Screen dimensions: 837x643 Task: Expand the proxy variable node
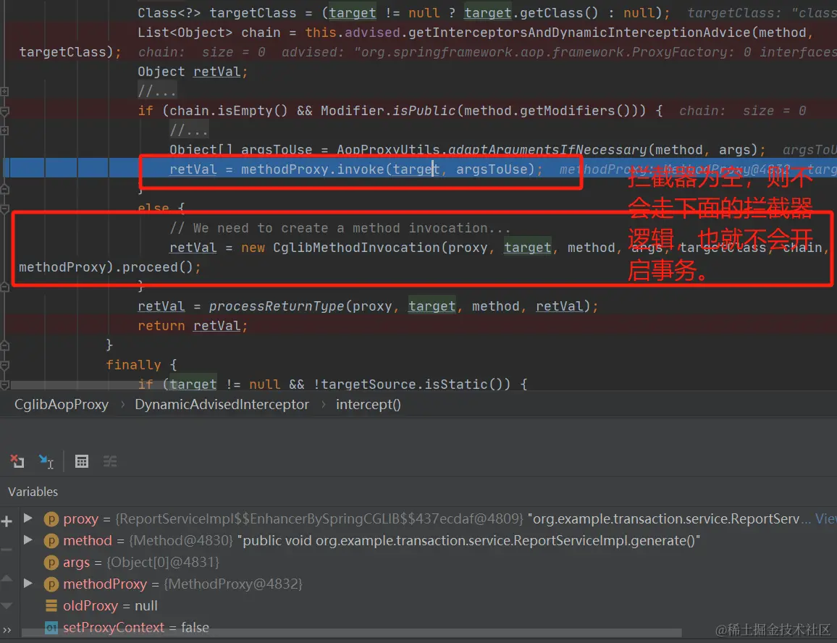(28, 518)
